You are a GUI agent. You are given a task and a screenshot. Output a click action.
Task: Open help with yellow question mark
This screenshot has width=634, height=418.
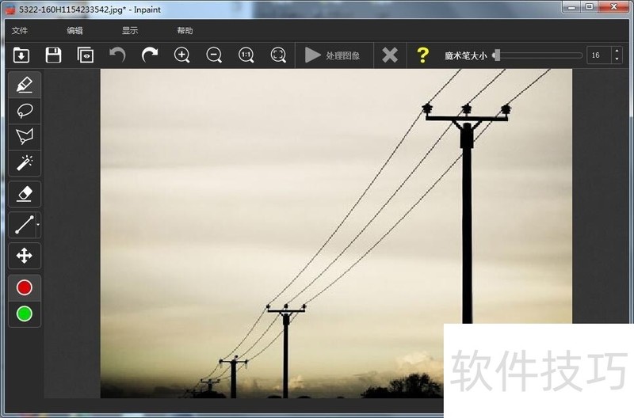[422, 55]
